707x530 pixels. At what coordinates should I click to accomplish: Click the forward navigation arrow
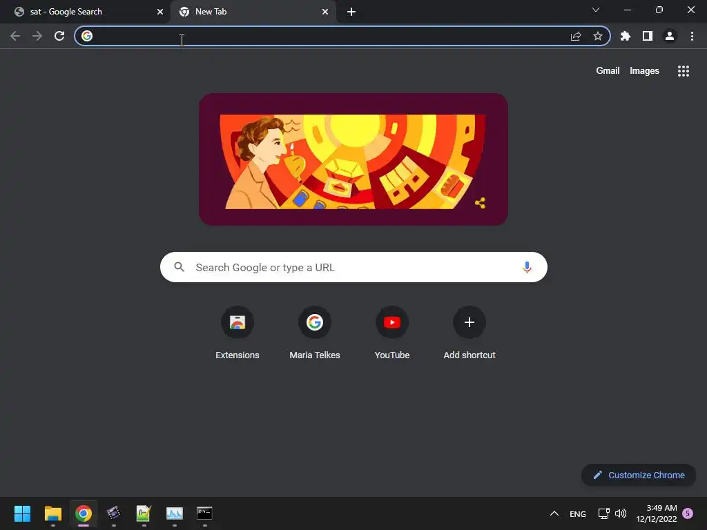point(37,36)
